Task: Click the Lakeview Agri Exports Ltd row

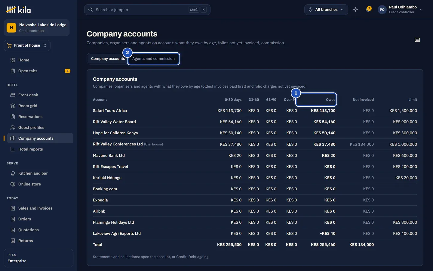Action: (x=255, y=233)
